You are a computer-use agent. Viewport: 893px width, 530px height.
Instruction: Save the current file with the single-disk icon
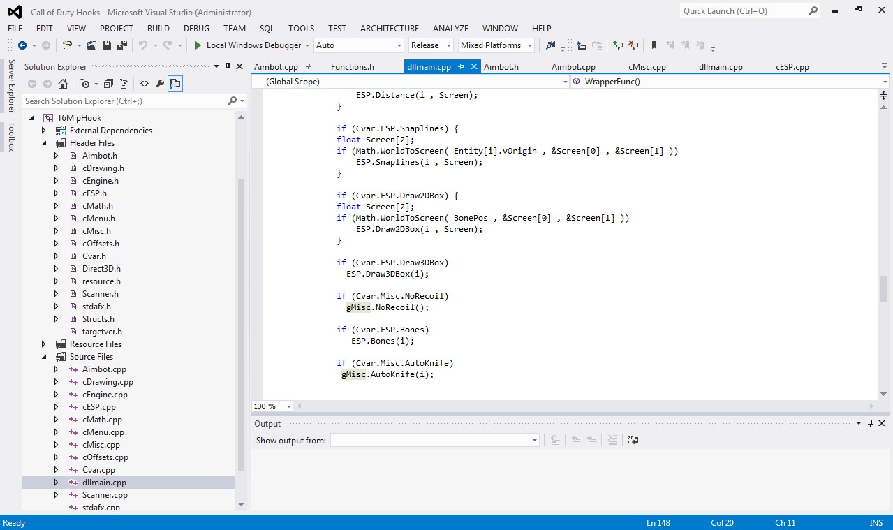pos(107,45)
